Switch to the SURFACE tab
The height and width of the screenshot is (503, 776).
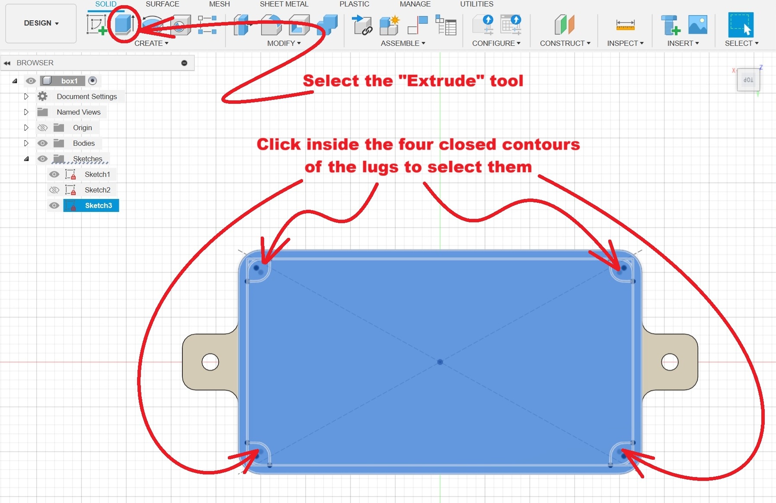coord(162,4)
